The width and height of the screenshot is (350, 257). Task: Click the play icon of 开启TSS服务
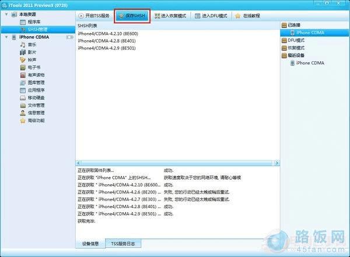coord(81,16)
